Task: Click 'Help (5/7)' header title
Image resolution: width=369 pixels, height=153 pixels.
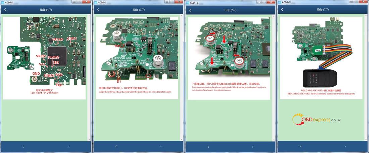Action: click(x=138, y=10)
